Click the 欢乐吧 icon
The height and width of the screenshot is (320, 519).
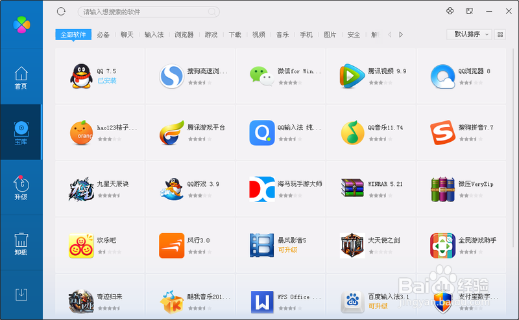(81, 246)
